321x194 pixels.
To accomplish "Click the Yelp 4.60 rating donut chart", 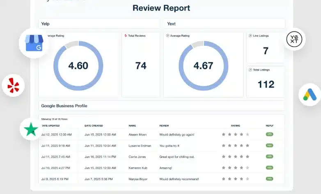I will coord(78,65).
